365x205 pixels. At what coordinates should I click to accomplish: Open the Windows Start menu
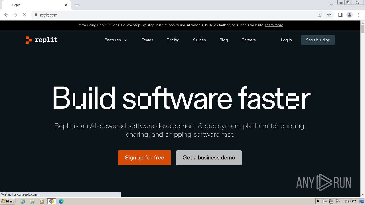click(8, 201)
